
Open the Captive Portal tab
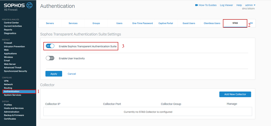coord(166,23)
